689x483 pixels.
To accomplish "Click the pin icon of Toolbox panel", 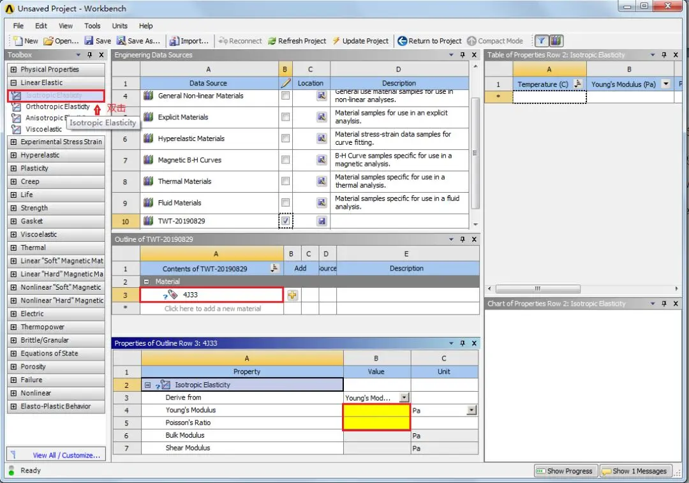I will (x=90, y=55).
